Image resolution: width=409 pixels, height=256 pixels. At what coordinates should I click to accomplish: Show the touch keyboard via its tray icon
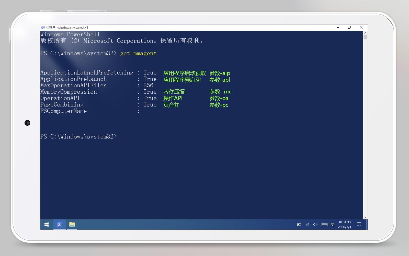324,224
